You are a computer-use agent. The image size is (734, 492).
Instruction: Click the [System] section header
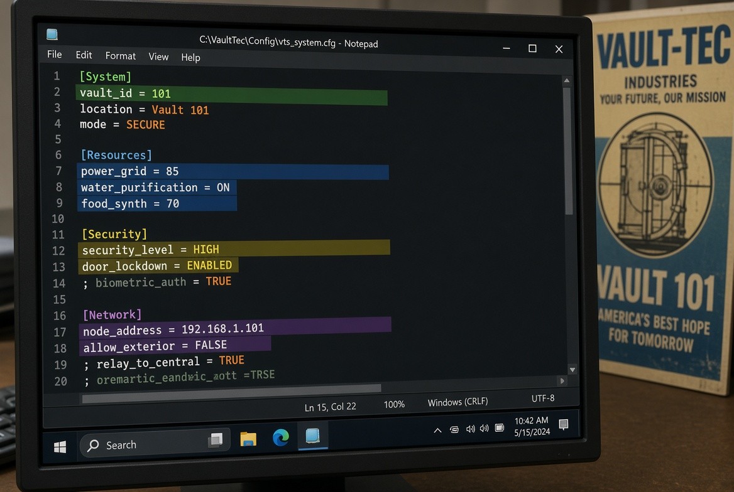click(x=106, y=76)
